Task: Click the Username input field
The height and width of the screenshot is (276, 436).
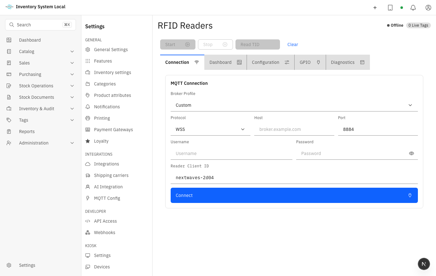Action: (231, 153)
